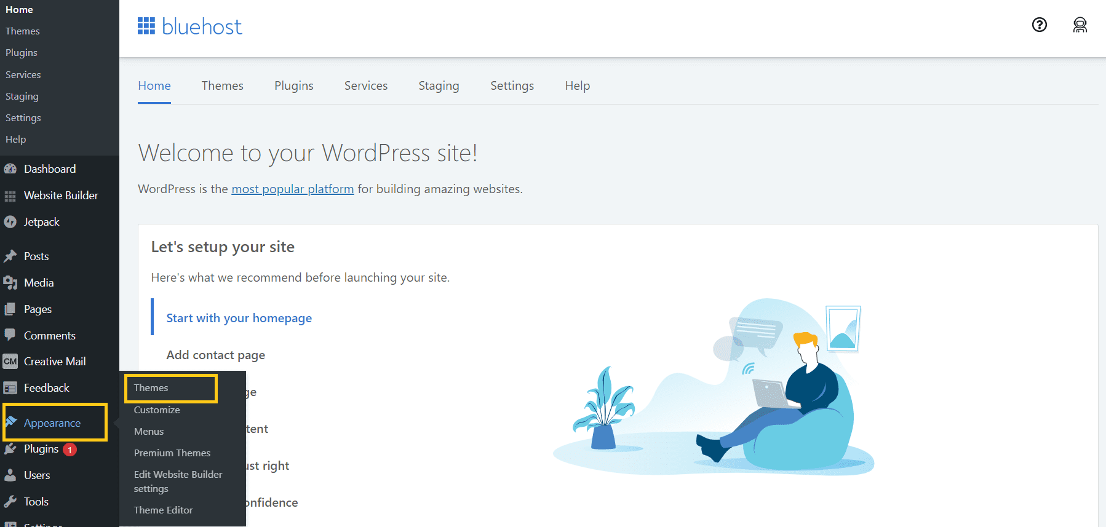
Task: Switch to the Help tab
Action: click(578, 85)
